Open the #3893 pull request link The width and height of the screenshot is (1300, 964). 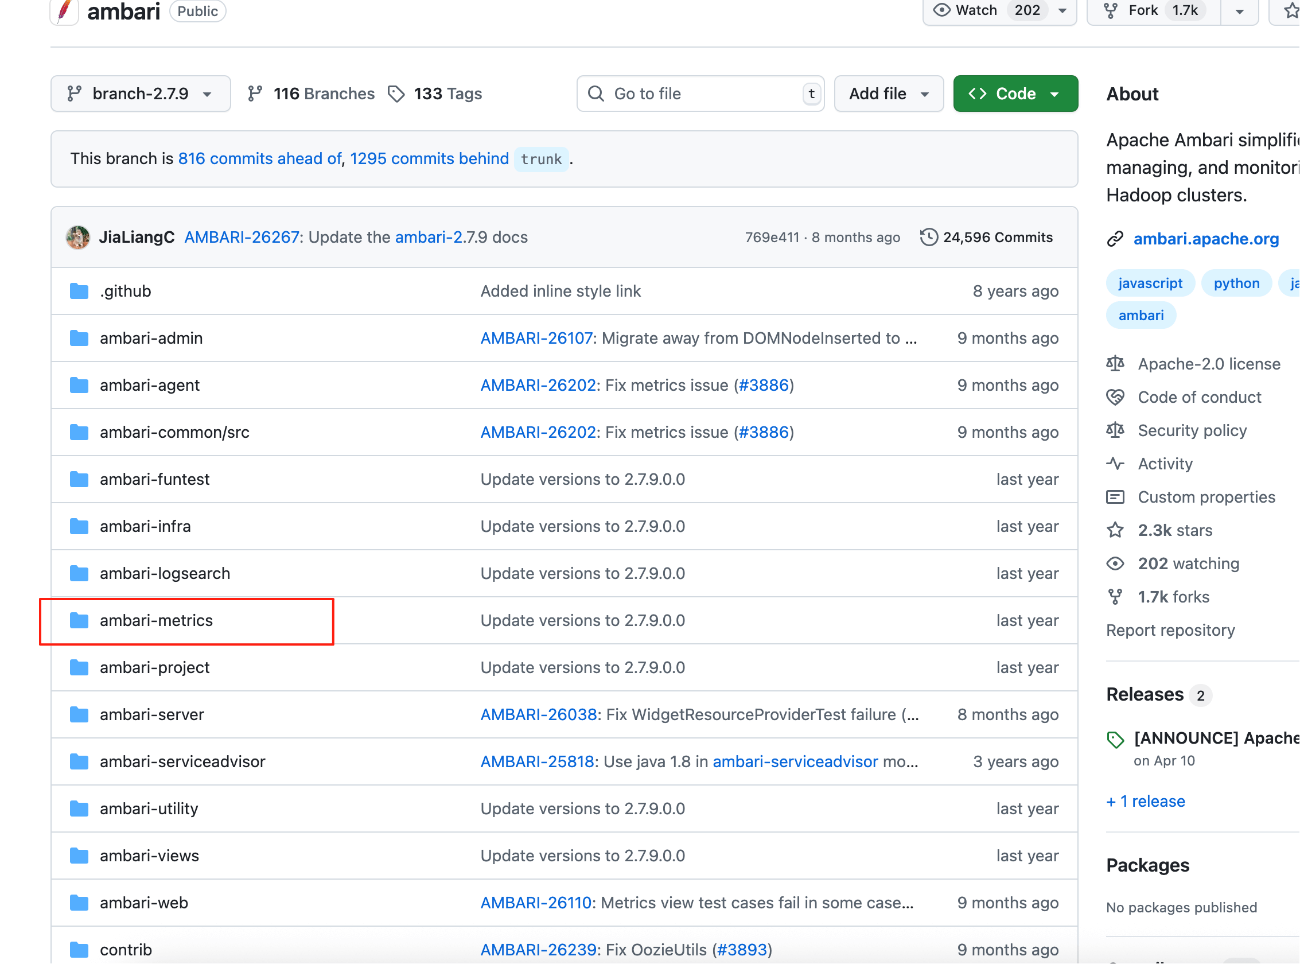pyautogui.click(x=742, y=950)
